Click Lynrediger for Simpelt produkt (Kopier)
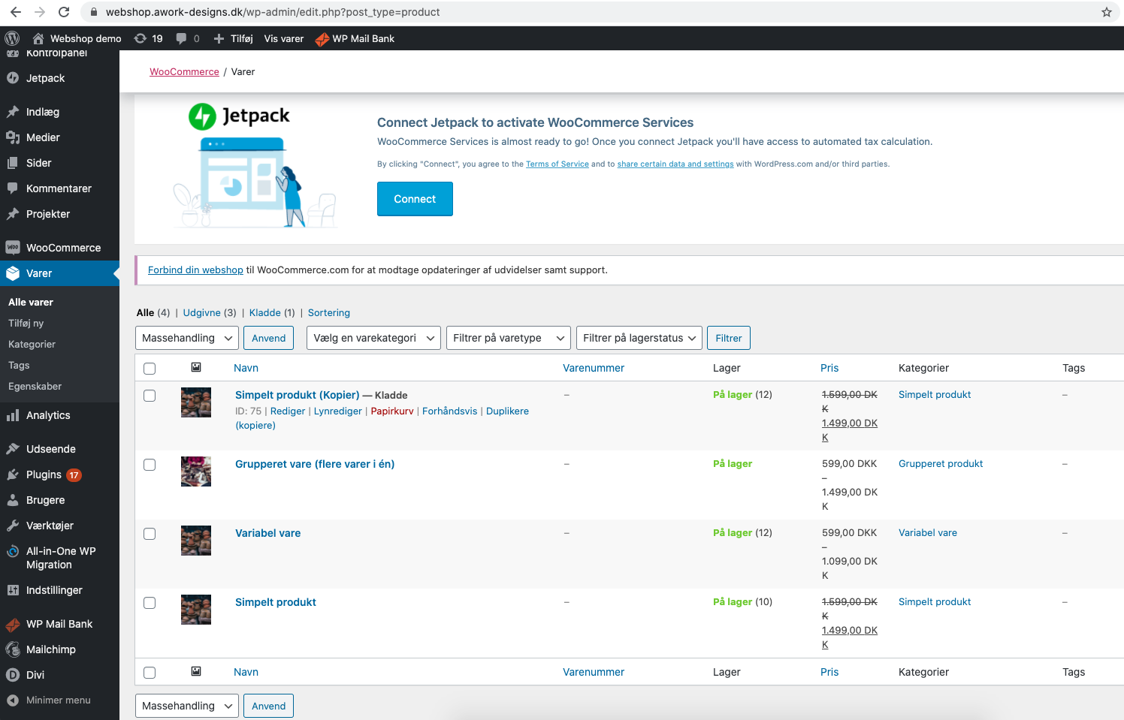 (338, 411)
